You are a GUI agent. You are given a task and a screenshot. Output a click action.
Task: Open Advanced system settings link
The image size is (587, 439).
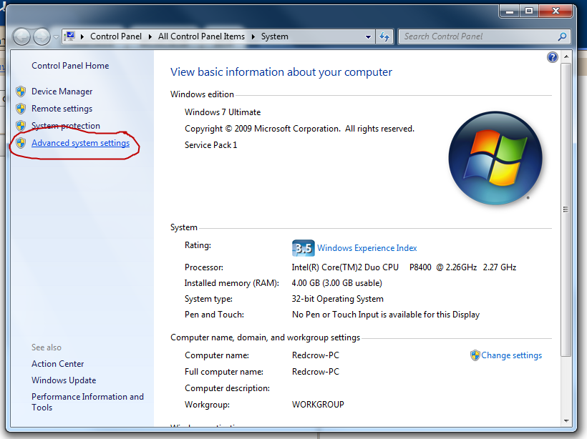coord(80,143)
